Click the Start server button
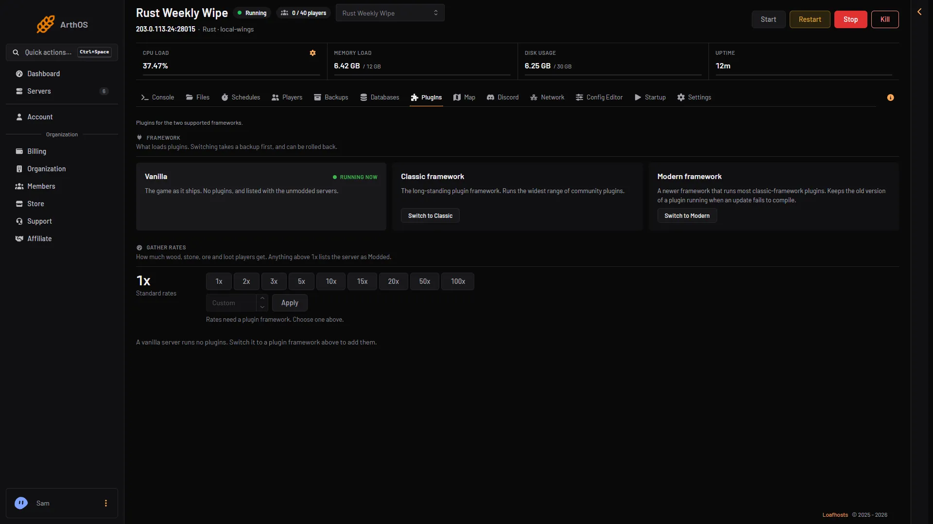Screen dimensions: 933x524 768,19
